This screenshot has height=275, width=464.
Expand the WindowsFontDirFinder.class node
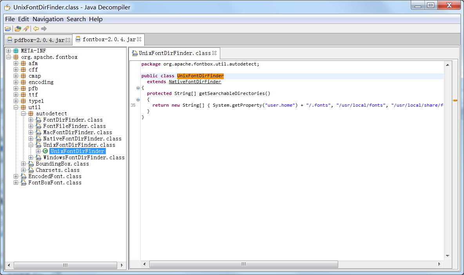[31, 157]
